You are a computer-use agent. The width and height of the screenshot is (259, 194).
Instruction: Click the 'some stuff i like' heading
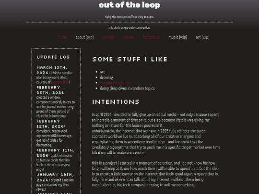(x=130, y=59)
